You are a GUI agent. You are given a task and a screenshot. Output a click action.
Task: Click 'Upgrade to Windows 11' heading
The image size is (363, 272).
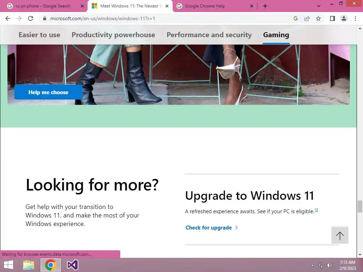250,195
